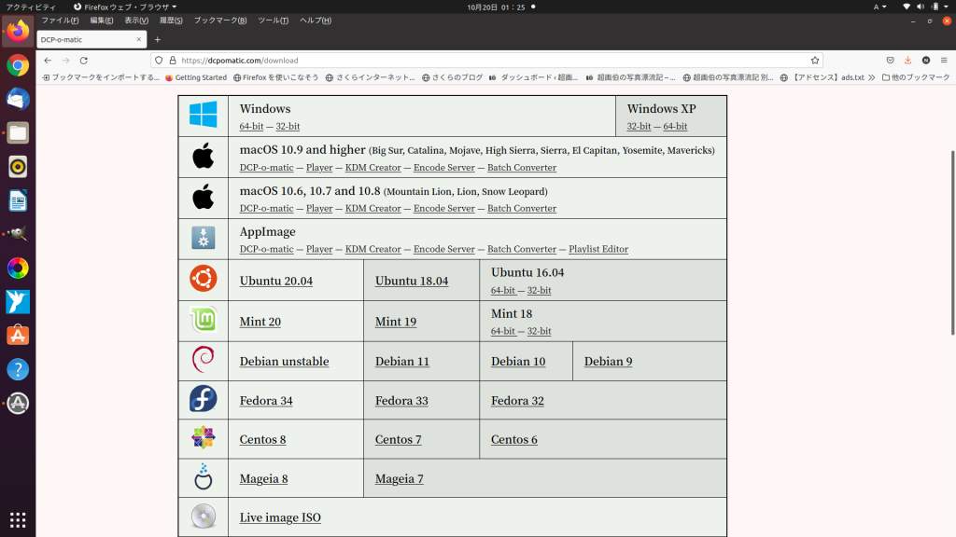Screen dimensions: 956x537
Task: Click the vertical page scrollbar
Action: coord(953,242)
